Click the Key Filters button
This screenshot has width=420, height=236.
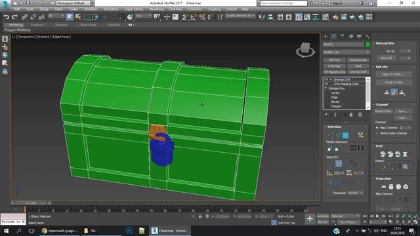(348, 222)
